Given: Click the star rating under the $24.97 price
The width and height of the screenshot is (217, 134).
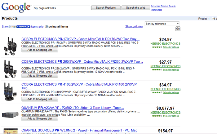Looking at the screenshot, I should [157, 47].
